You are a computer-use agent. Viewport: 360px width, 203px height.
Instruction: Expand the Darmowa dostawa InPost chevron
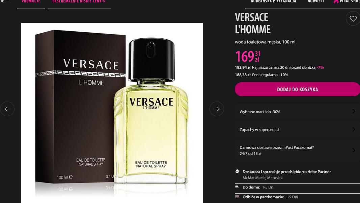354,150
